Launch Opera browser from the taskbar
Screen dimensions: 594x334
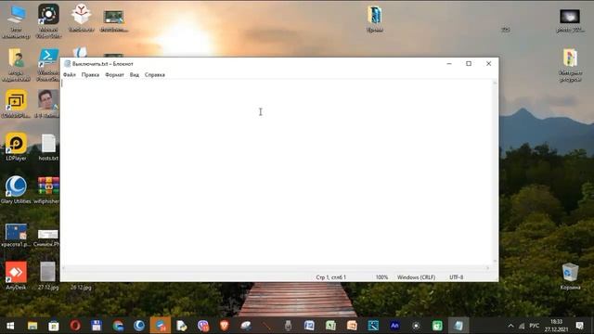(75, 326)
